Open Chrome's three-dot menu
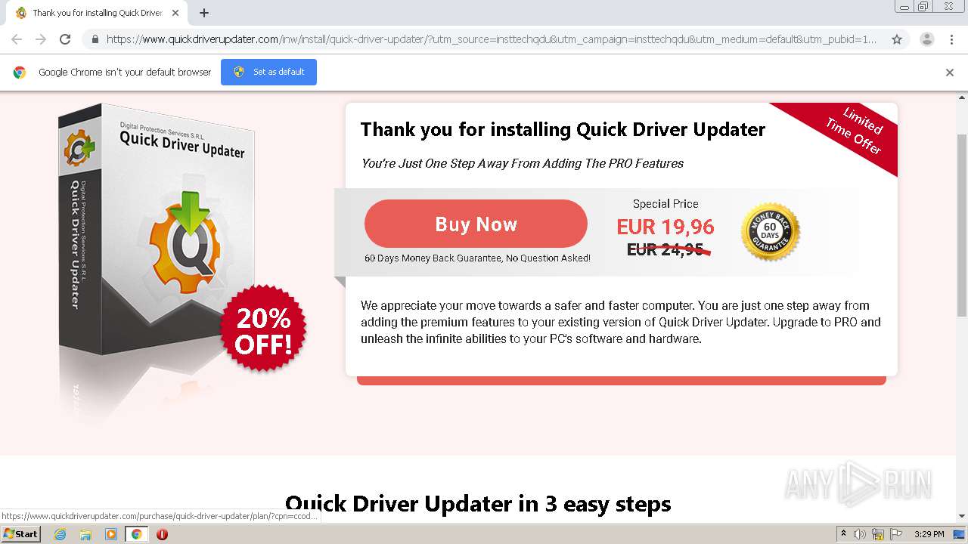The height and width of the screenshot is (544, 968). [951, 39]
